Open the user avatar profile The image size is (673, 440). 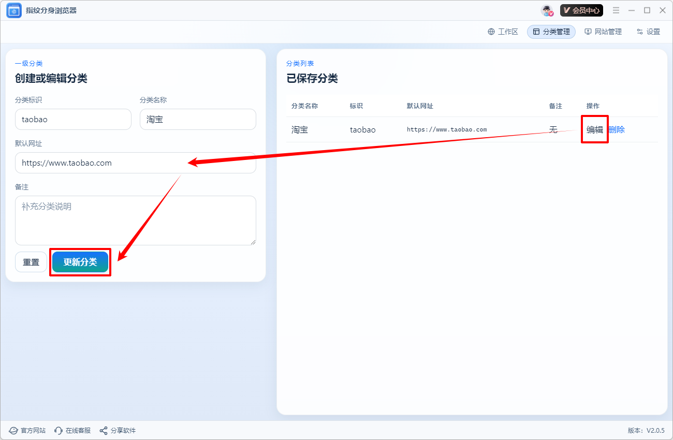547,10
